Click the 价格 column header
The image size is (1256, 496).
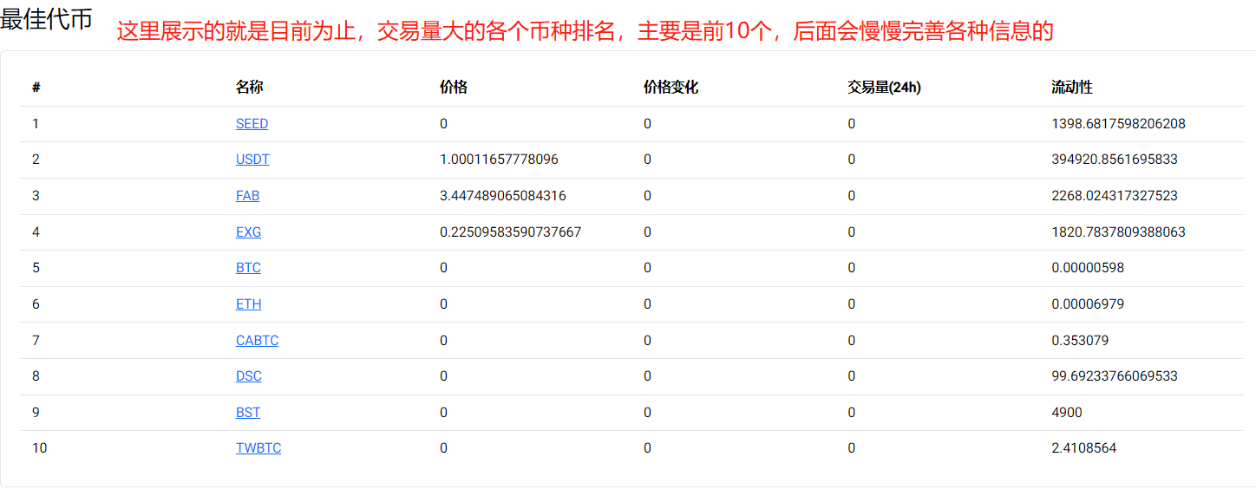point(454,88)
